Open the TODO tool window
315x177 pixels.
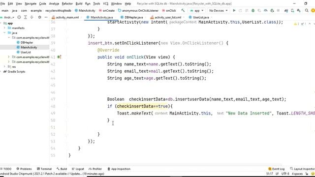click(x=6, y=169)
